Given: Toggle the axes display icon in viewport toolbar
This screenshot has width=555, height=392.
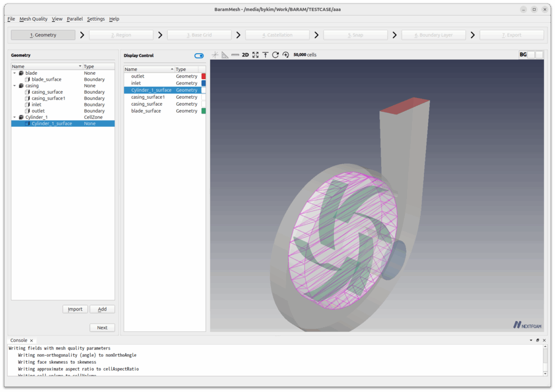Looking at the screenshot, I should click(x=215, y=55).
